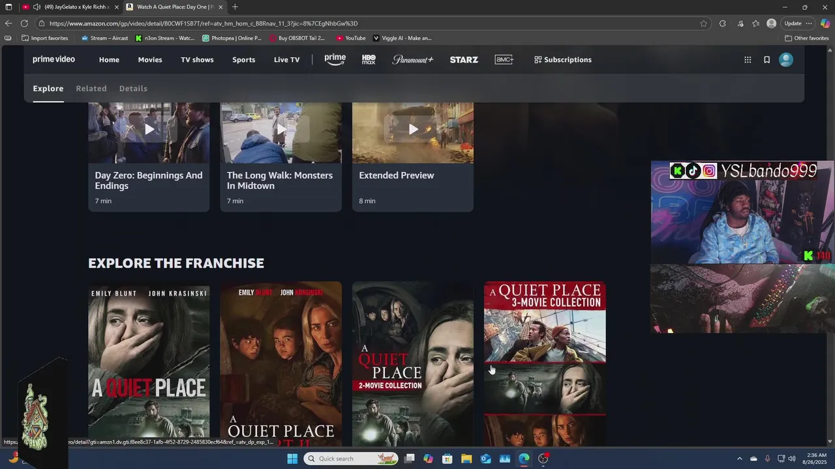Open the Subscriptions menu
Image resolution: width=835 pixels, height=469 pixels.
(x=563, y=59)
